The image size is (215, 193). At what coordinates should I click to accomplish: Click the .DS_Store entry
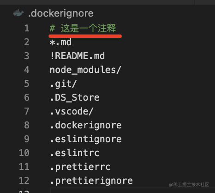click(75, 97)
